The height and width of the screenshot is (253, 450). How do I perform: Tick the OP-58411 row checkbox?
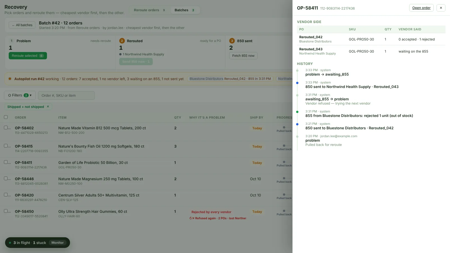[6, 162]
